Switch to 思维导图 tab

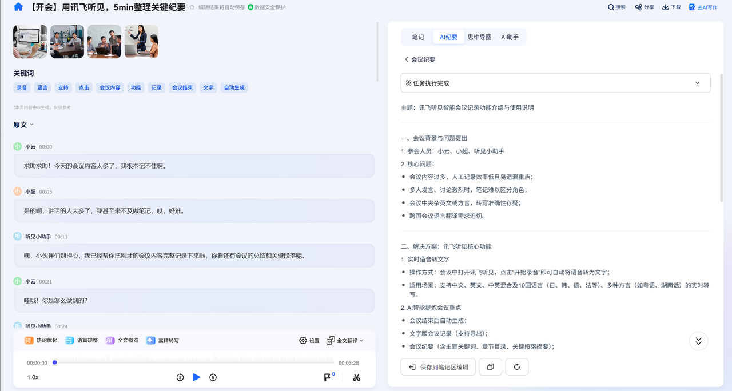pos(479,37)
